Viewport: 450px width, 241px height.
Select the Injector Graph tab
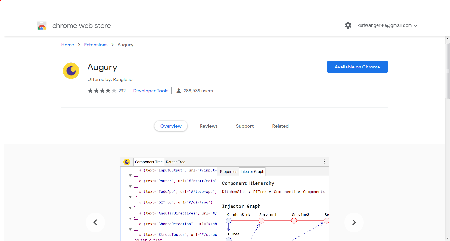pos(252,171)
